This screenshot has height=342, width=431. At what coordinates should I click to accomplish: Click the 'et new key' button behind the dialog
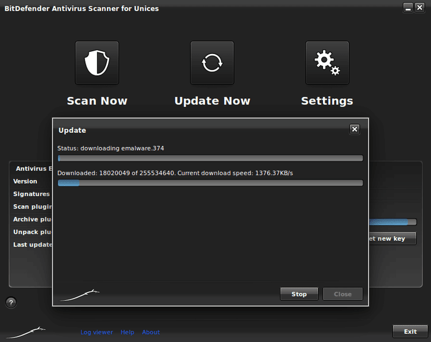[392, 239]
